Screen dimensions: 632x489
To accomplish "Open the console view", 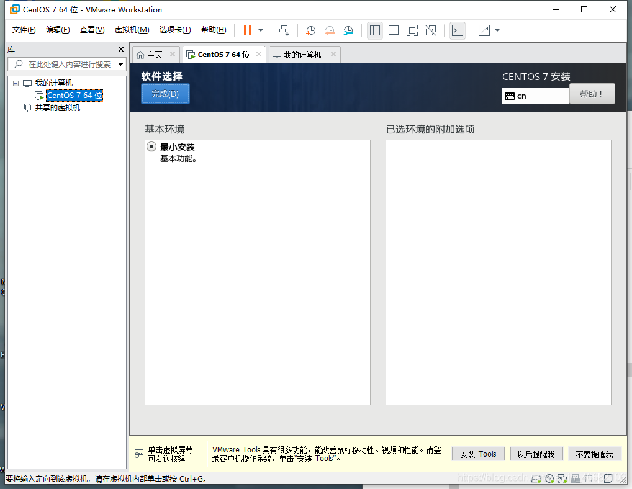I will (x=458, y=30).
